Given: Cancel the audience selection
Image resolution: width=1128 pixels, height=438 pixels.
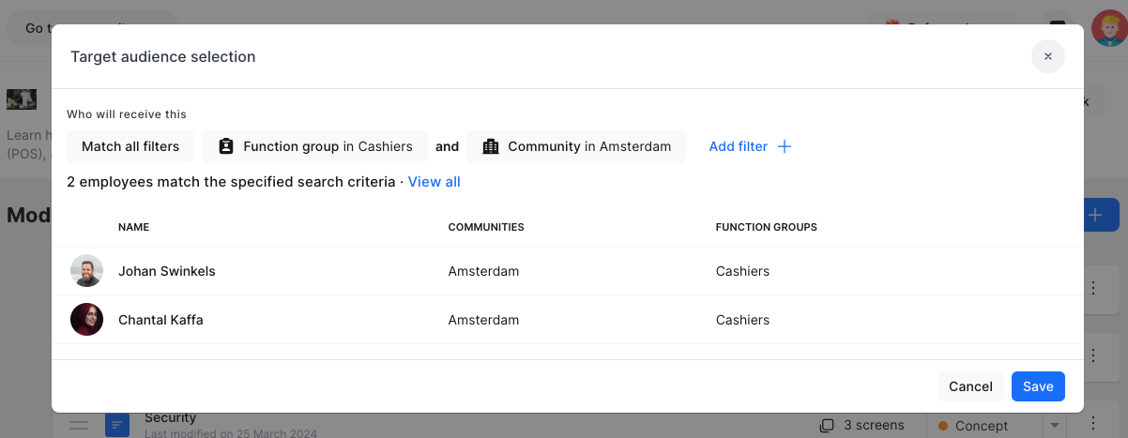Looking at the screenshot, I should coord(970,386).
